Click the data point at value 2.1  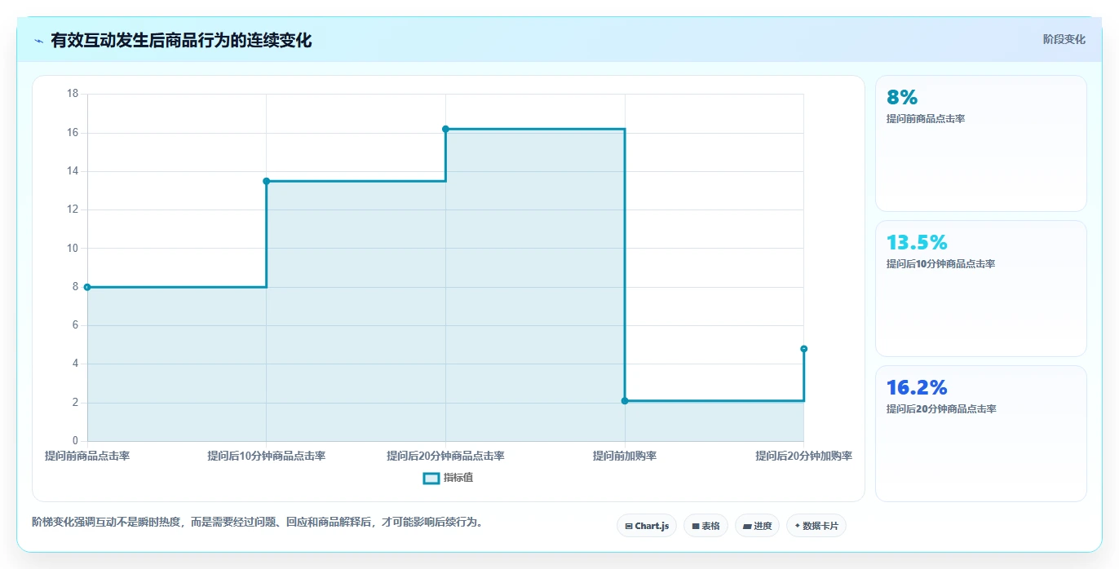click(x=625, y=401)
